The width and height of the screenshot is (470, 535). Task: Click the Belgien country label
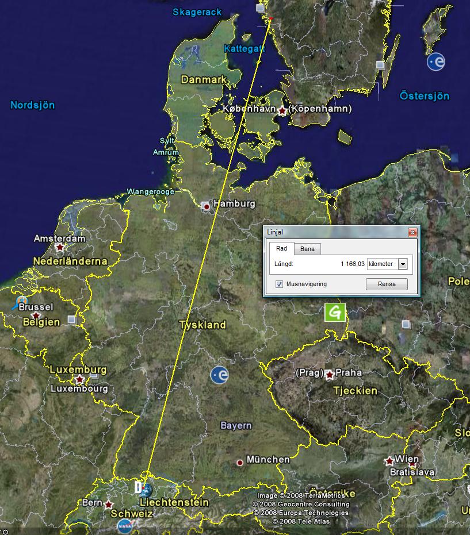41,322
